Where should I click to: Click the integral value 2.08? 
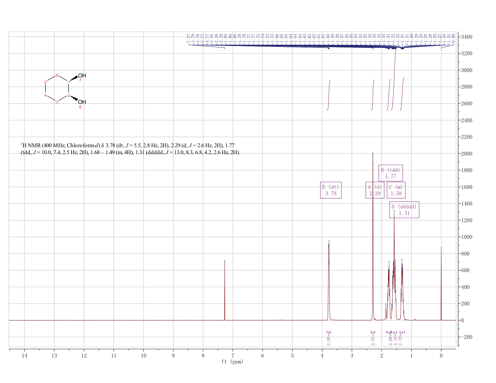pos(390,341)
